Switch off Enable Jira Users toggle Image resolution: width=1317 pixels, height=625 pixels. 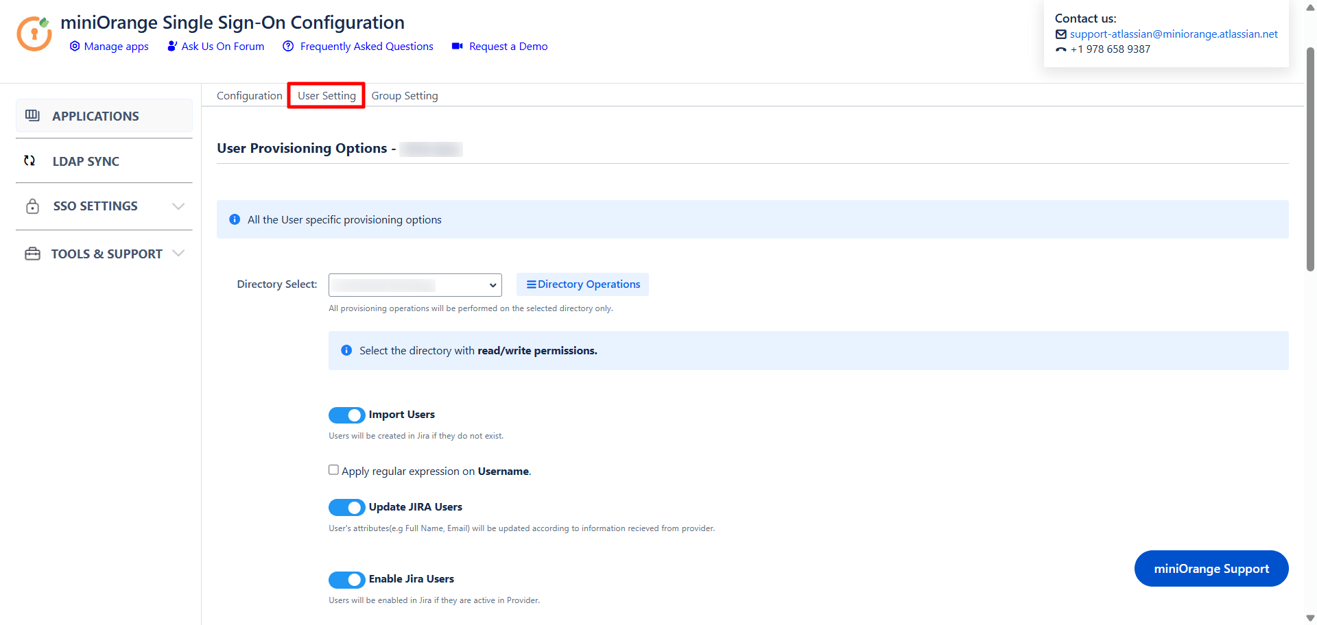point(346,580)
